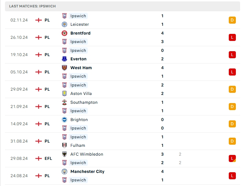Image resolution: width=244 pixels, height=186 pixels.
Task: Click the England flag beside 02.11.24
Action: (x=39, y=20)
